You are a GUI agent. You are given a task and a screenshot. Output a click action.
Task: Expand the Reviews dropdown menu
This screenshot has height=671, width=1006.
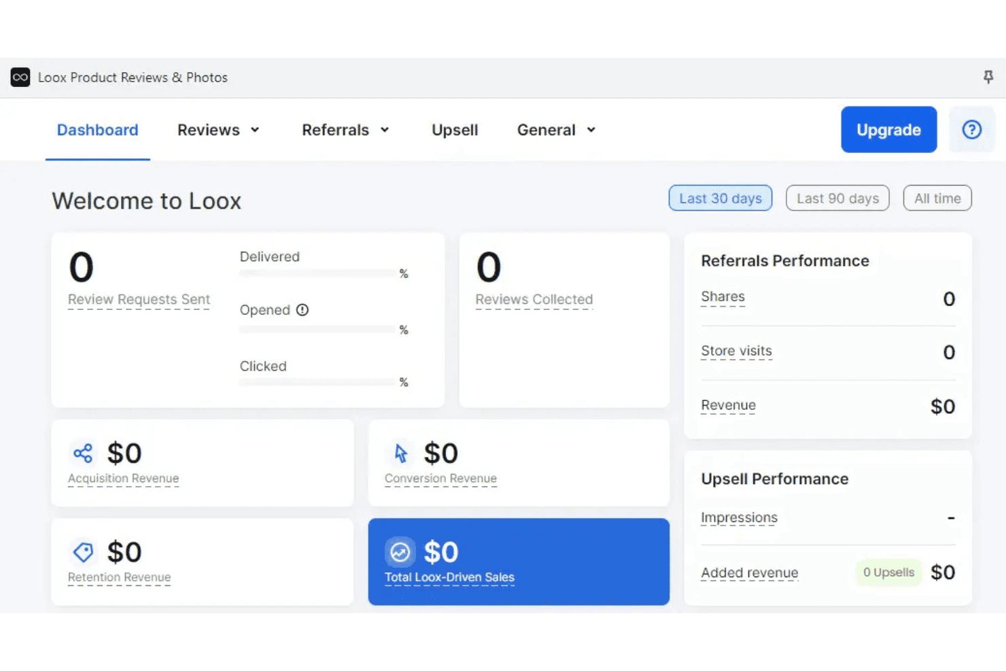(x=218, y=130)
